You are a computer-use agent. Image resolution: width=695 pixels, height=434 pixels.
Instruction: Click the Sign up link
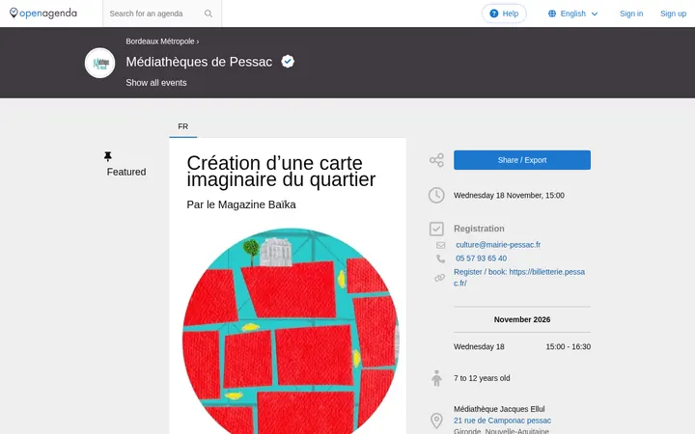tap(673, 14)
